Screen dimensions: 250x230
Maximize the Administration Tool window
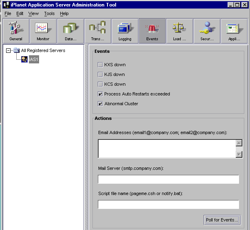pos(237,5)
